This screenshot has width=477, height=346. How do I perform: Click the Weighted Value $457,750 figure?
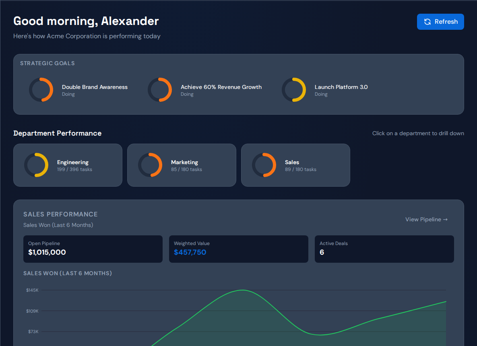[190, 252]
